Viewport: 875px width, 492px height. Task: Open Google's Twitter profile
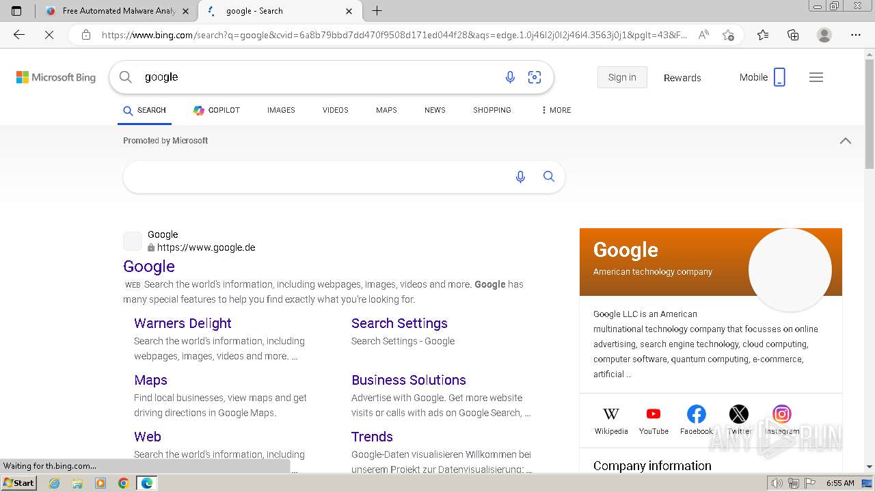coord(739,420)
